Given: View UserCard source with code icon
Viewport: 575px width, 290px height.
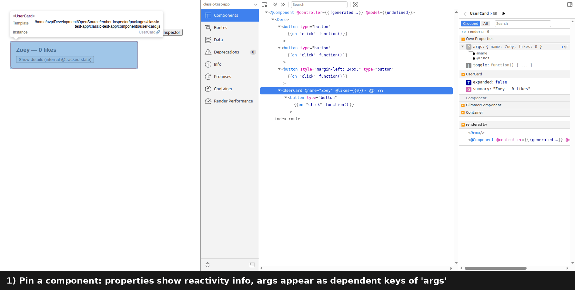Looking at the screenshot, I should coord(381,91).
